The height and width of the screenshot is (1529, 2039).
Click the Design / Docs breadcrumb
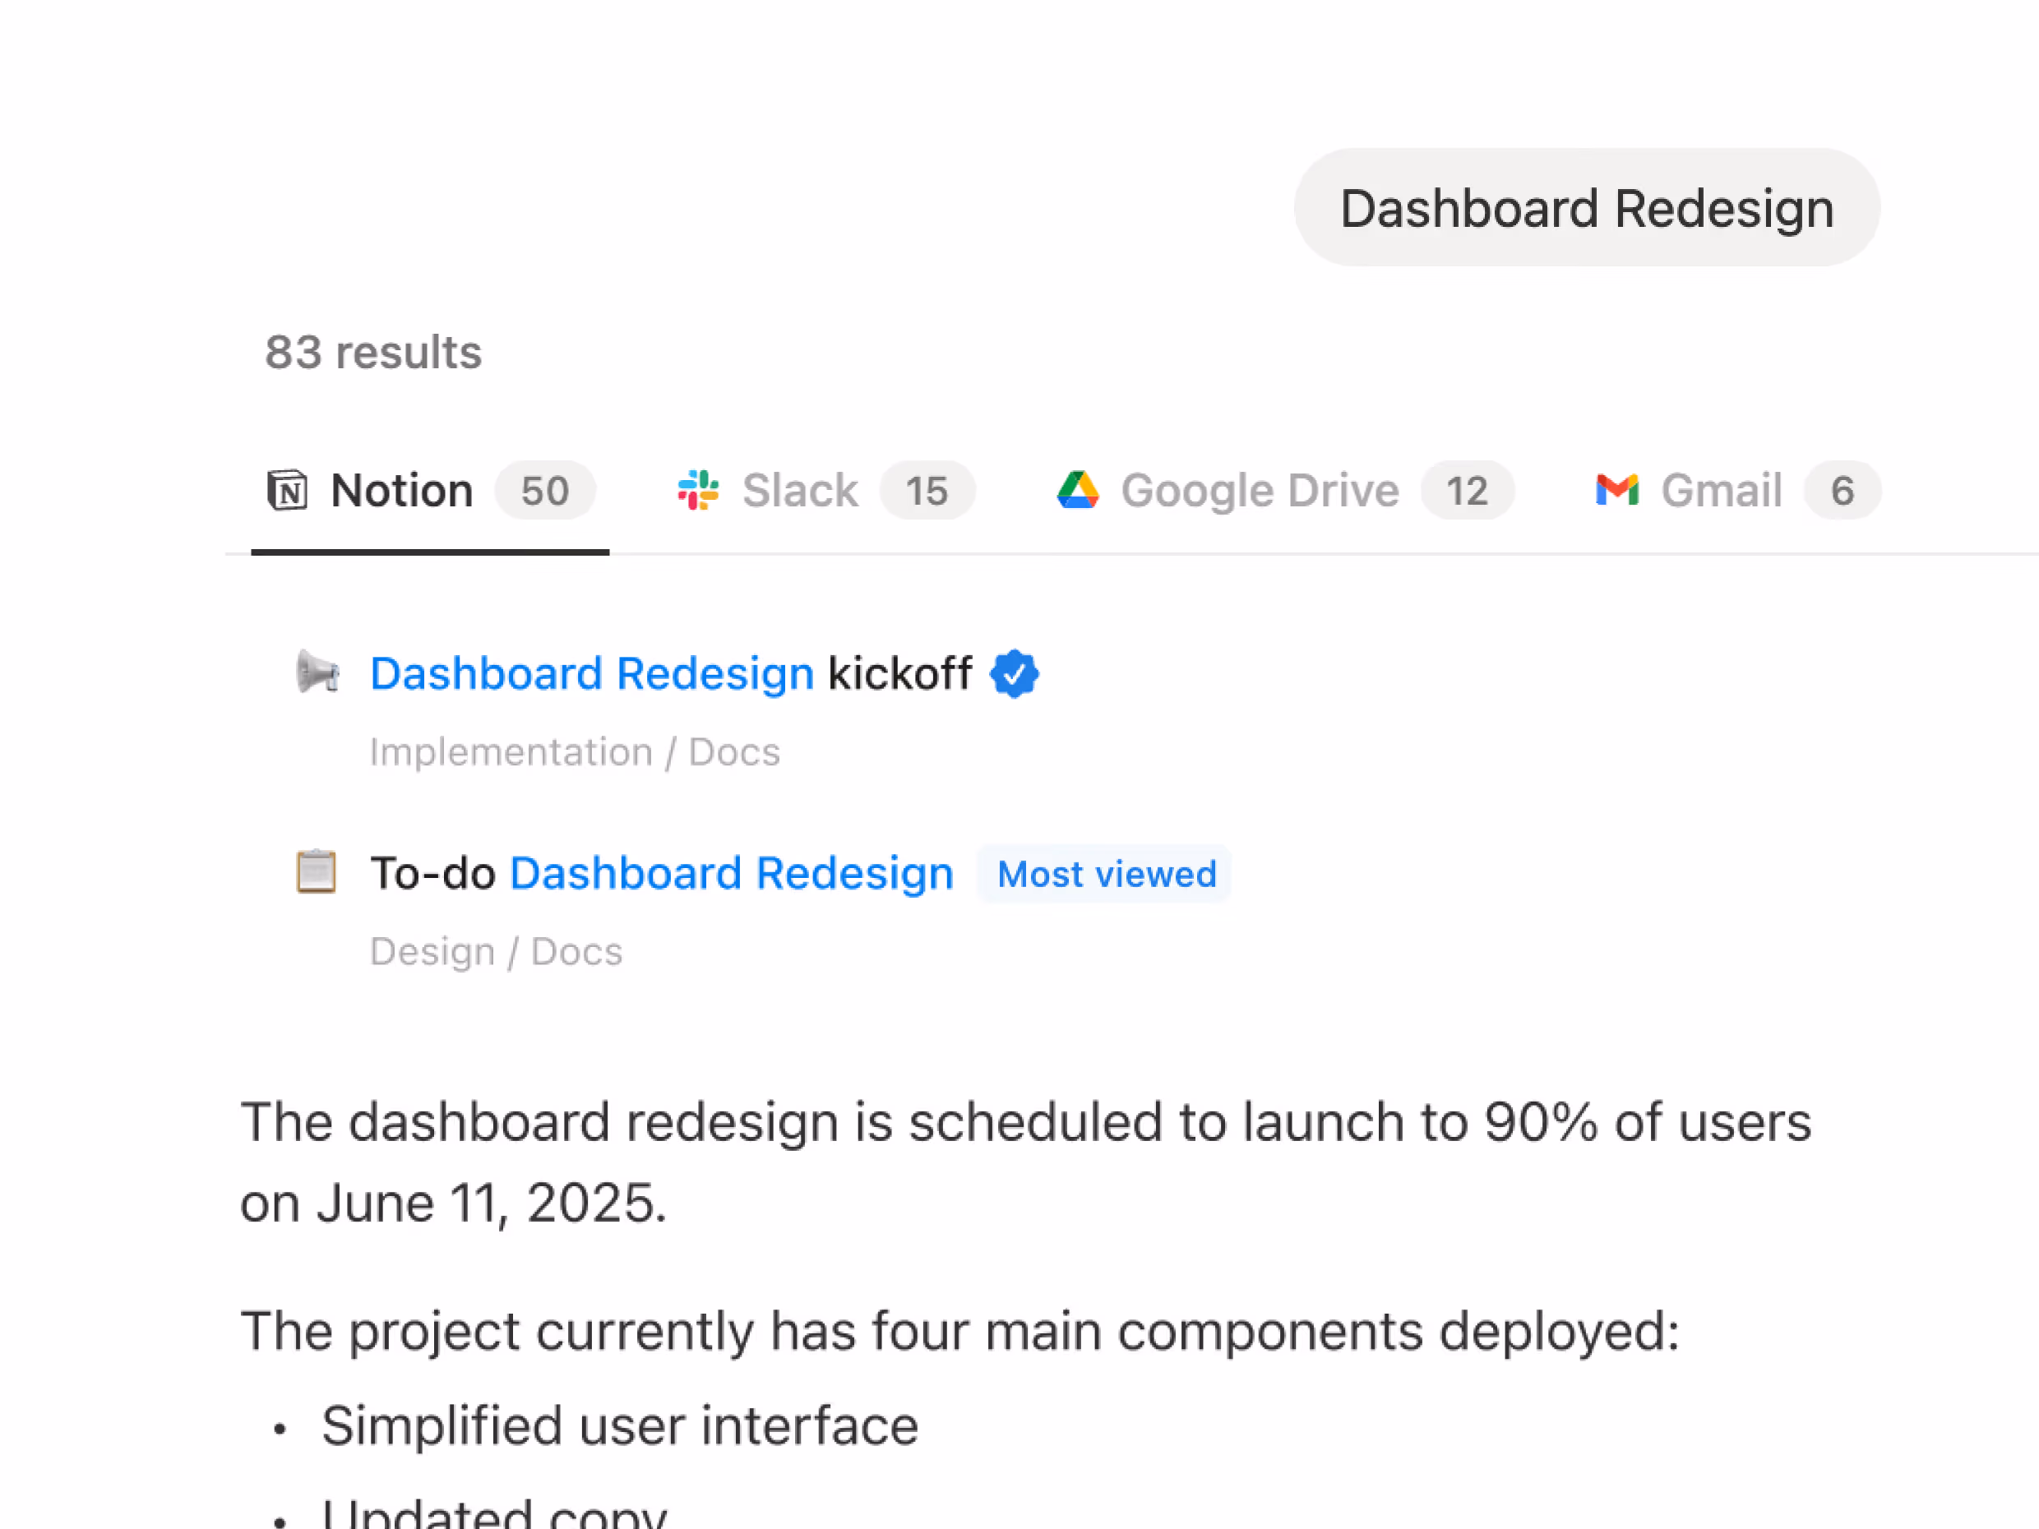pyautogui.click(x=496, y=952)
